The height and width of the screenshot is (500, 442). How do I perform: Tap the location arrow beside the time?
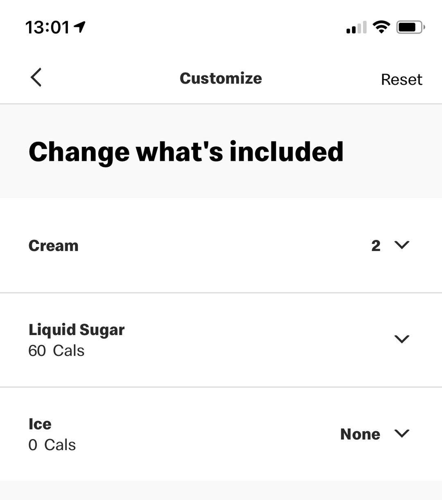coord(80,27)
